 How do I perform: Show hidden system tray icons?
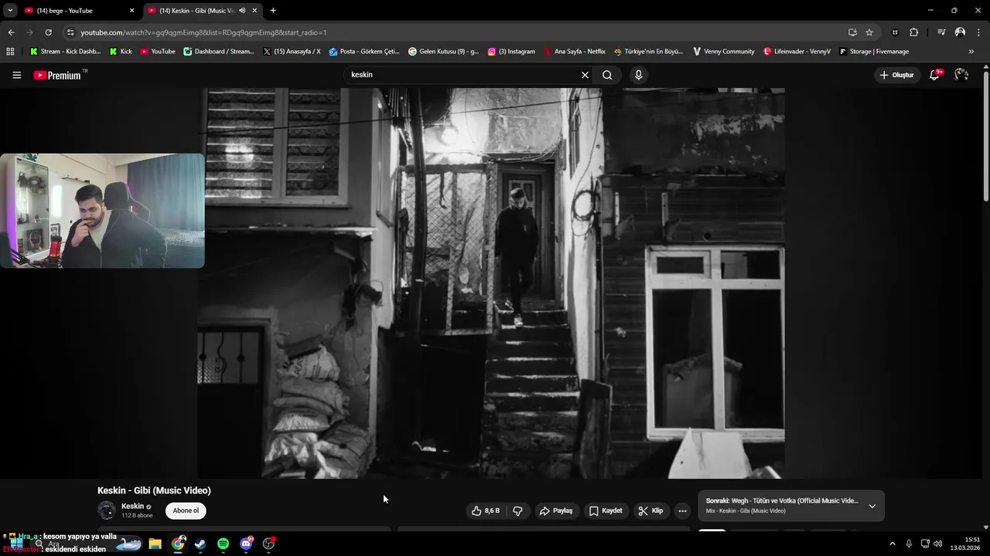coord(892,544)
